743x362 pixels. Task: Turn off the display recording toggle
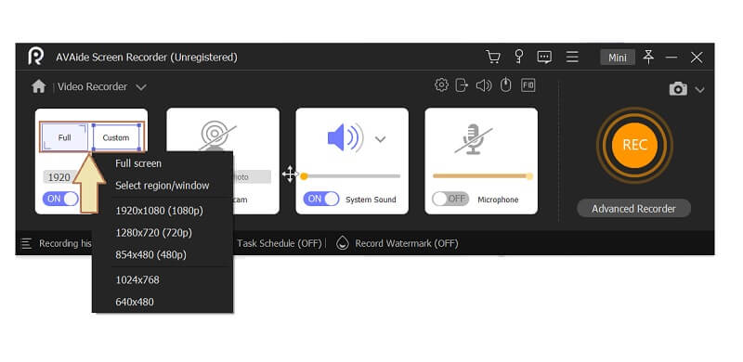tap(60, 199)
